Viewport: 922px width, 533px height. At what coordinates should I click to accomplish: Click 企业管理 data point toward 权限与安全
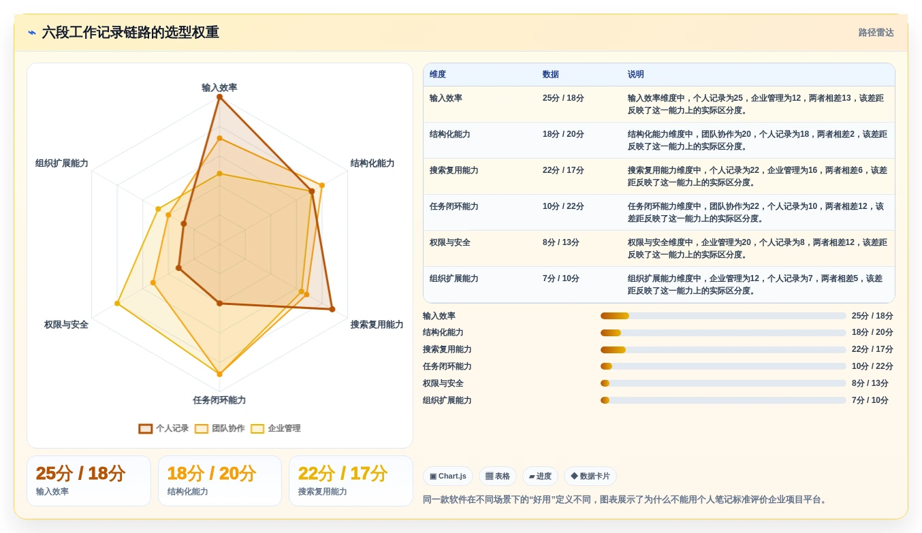point(117,304)
